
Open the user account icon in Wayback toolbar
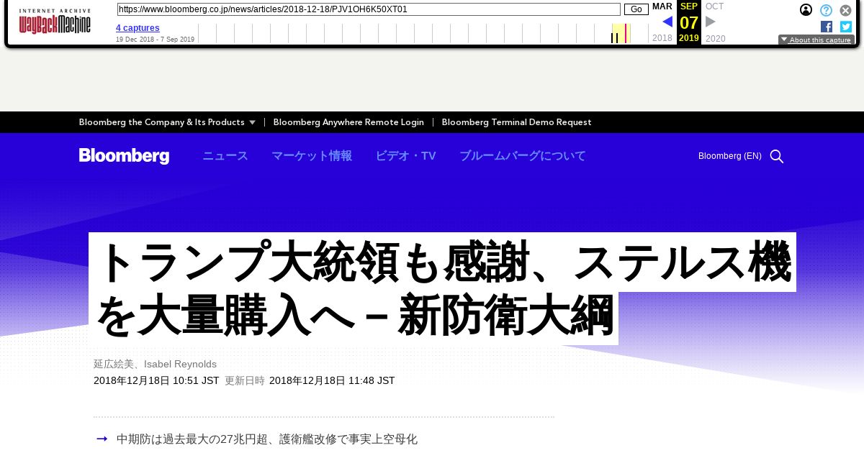[x=806, y=10]
